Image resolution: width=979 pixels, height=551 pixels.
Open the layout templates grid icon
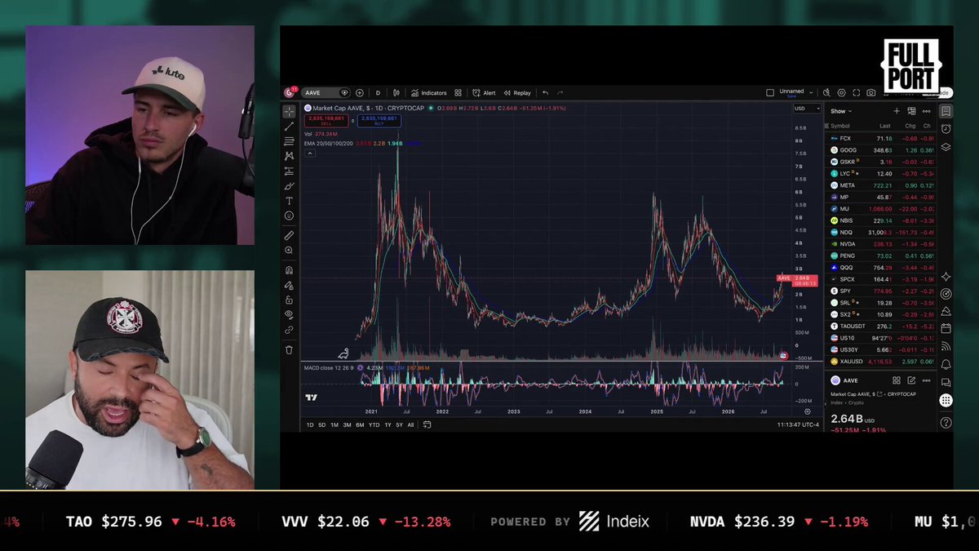[458, 93]
